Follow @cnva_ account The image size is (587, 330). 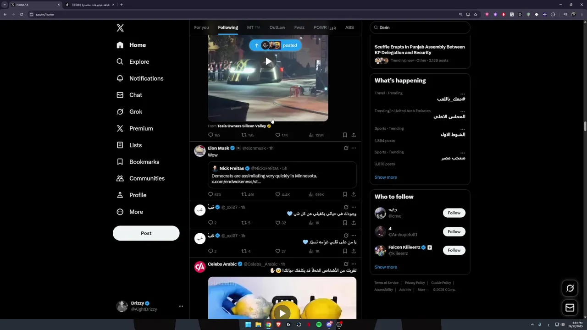click(454, 213)
